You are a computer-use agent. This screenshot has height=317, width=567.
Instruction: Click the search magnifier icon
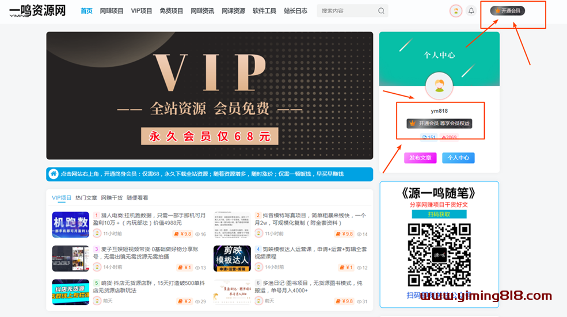(x=381, y=11)
